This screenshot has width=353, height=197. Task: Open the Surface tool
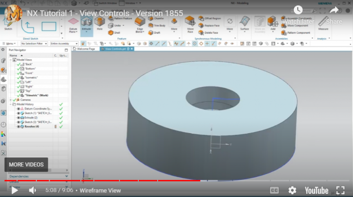click(244, 23)
